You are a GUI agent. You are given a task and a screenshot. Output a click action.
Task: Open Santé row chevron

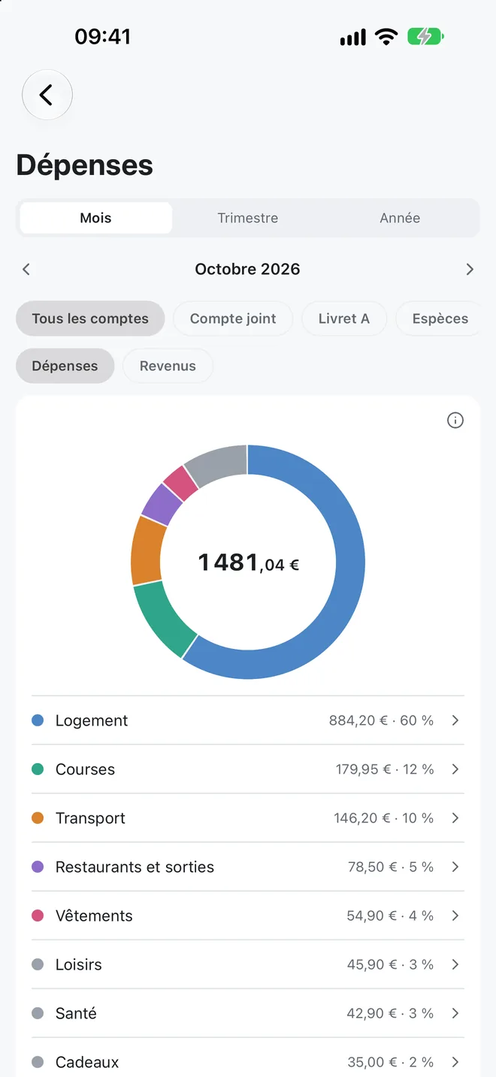pyautogui.click(x=455, y=1013)
